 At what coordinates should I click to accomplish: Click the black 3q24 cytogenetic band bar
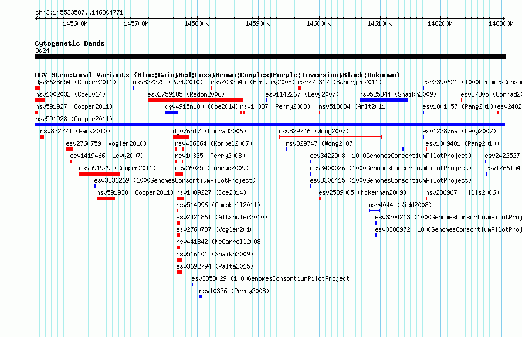(x=270, y=57)
